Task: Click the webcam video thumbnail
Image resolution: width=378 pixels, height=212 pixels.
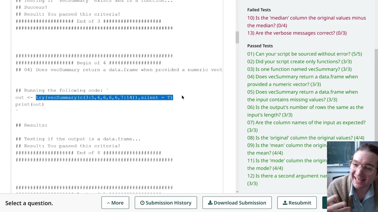Action: [352, 177]
